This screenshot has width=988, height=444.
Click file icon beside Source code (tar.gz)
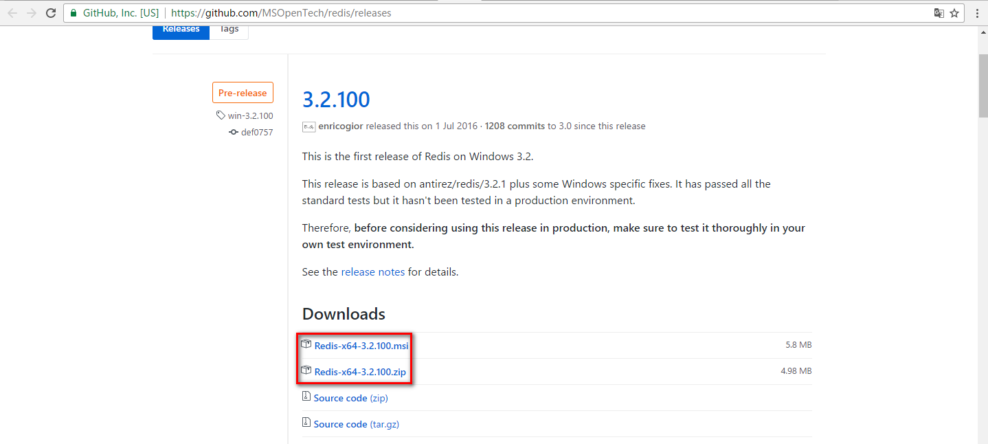pyautogui.click(x=306, y=423)
